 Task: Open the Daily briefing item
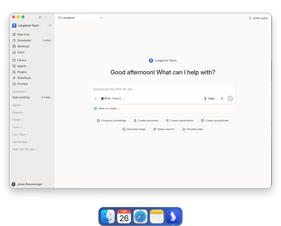pos(32,97)
